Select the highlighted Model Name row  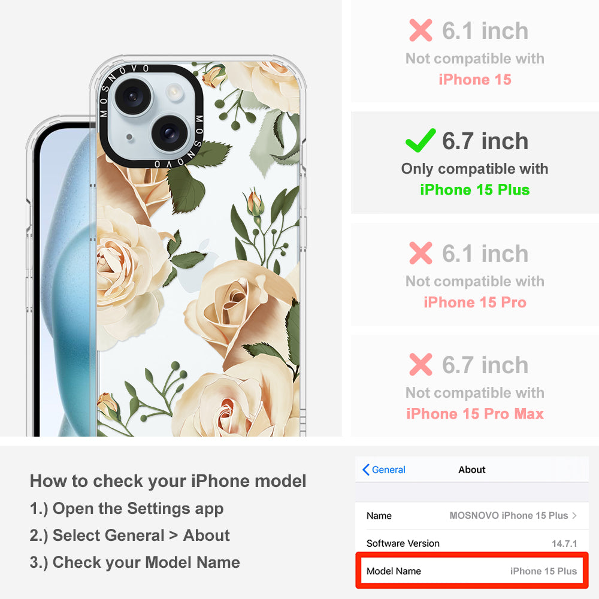(x=472, y=571)
